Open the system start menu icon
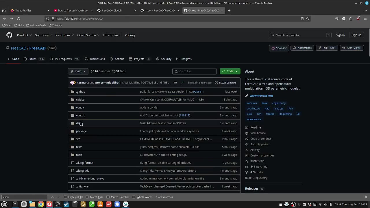 pos(4,204)
